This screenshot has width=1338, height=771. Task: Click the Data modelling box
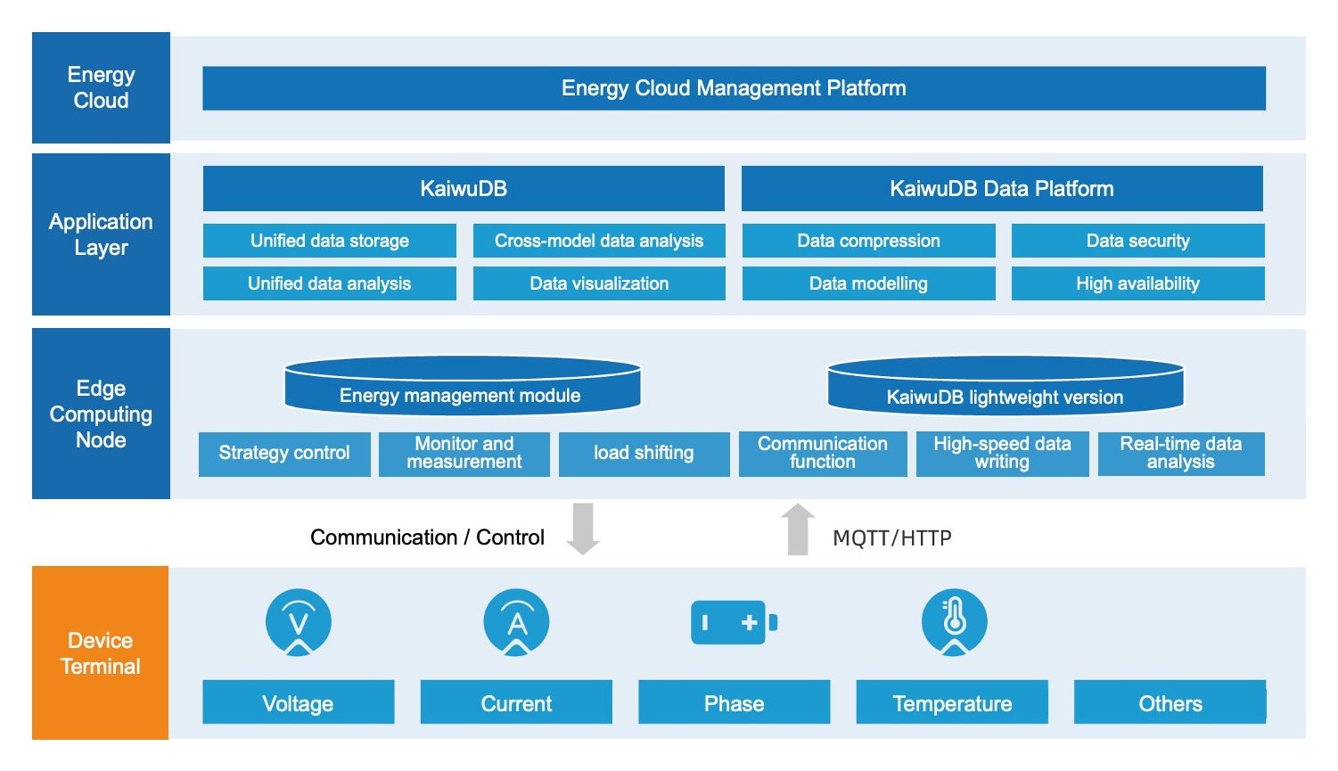868,283
